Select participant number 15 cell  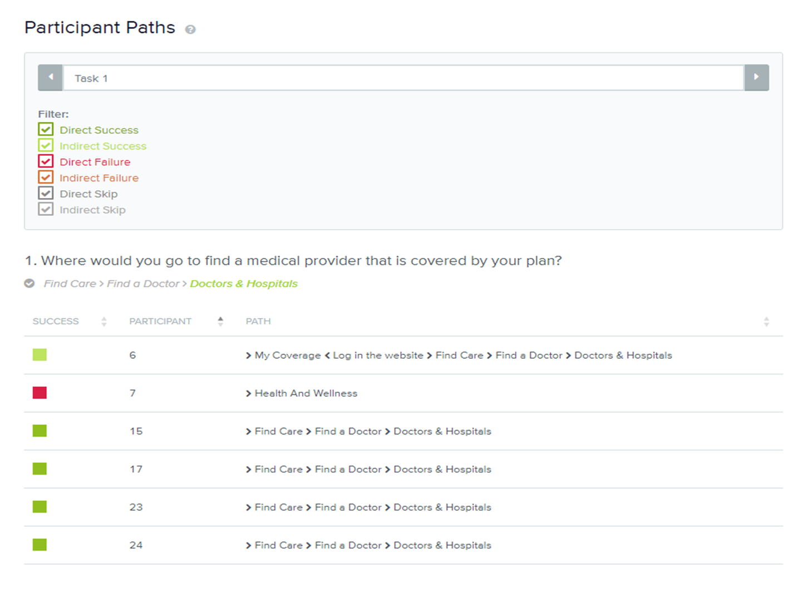[x=136, y=431]
